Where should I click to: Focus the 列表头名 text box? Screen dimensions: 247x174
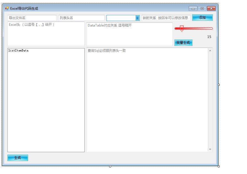click(x=82, y=18)
